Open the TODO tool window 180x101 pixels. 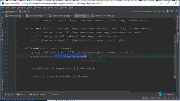[x=21, y=95]
